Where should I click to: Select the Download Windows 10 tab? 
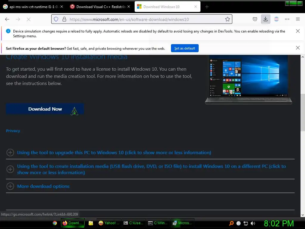coord(167,7)
